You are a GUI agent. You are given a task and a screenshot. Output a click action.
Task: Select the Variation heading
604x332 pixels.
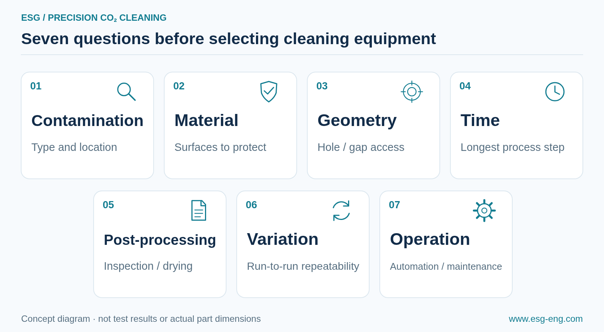[283, 240]
